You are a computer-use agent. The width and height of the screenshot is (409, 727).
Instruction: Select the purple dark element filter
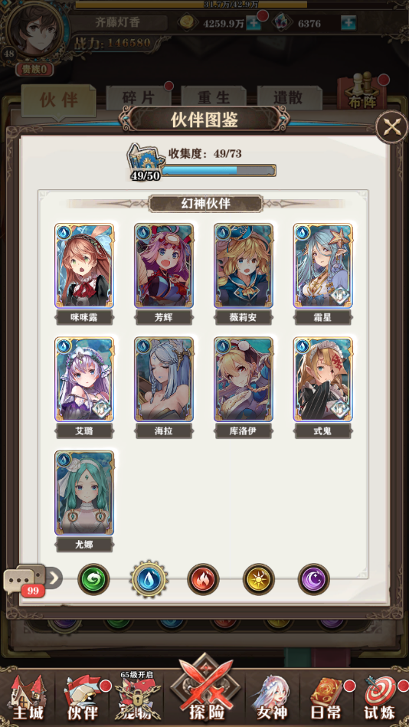[314, 579]
